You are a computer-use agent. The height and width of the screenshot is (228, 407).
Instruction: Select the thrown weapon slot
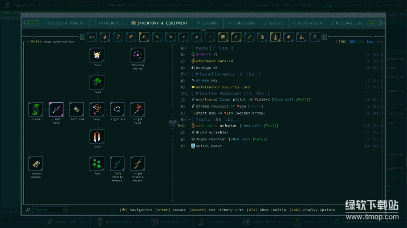36,164
